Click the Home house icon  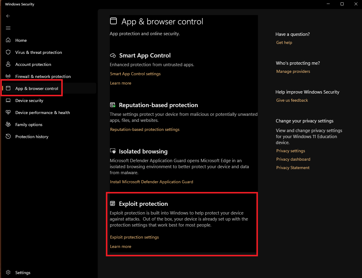coord(8,40)
